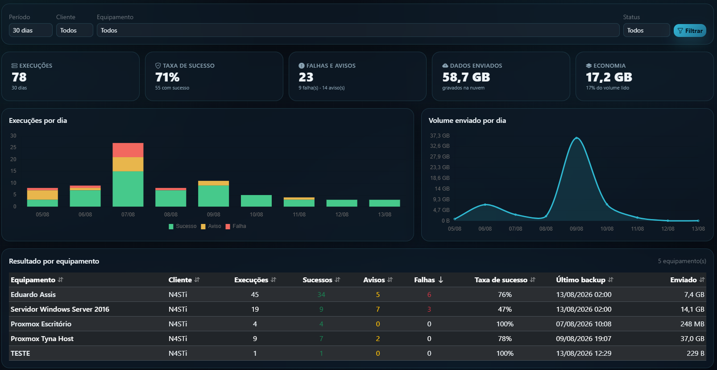Screen dimensions: 717x370
Task: Click the TESTE equipment name
Action: (x=21, y=353)
